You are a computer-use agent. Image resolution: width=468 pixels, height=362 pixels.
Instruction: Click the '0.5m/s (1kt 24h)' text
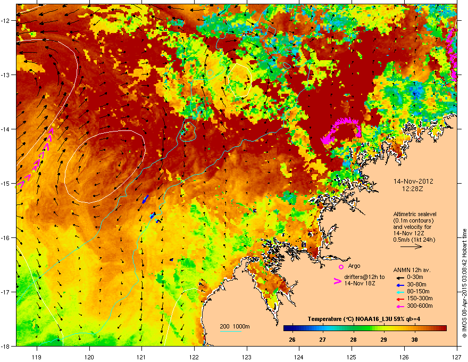pyautogui.click(x=414, y=240)
